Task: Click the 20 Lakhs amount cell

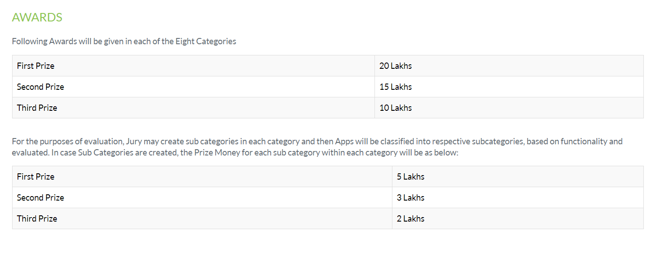Action: pyautogui.click(x=509, y=66)
